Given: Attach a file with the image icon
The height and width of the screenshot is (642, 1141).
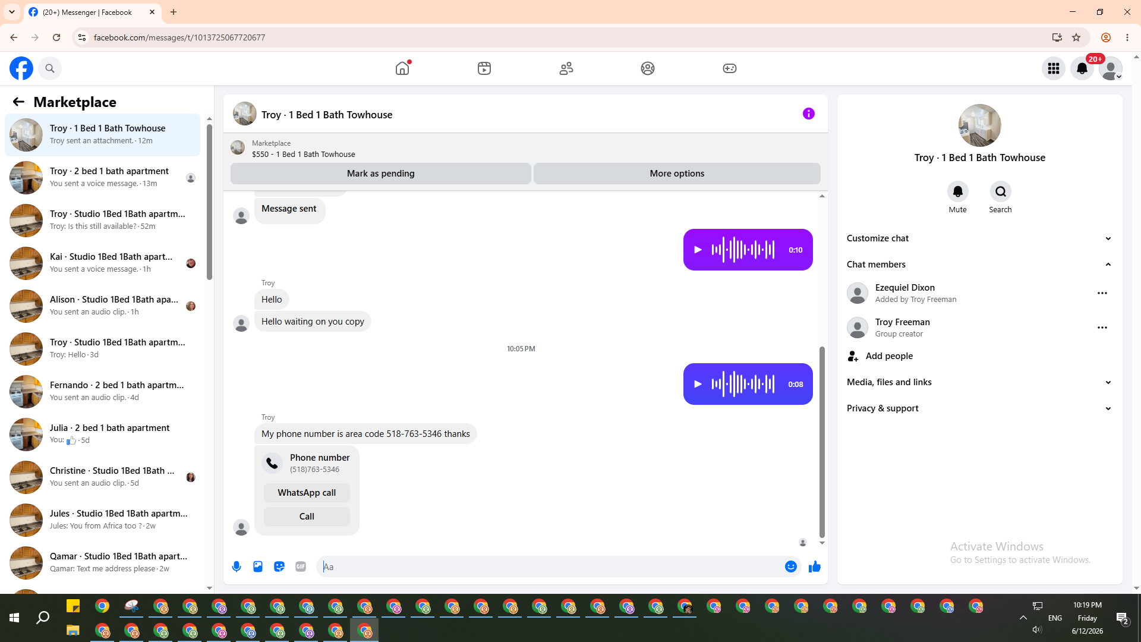Looking at the screenshot, I should click(x=258, y=567).
